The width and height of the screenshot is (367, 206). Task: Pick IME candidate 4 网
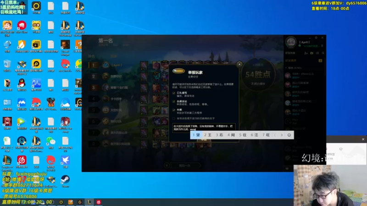(231, 135)
